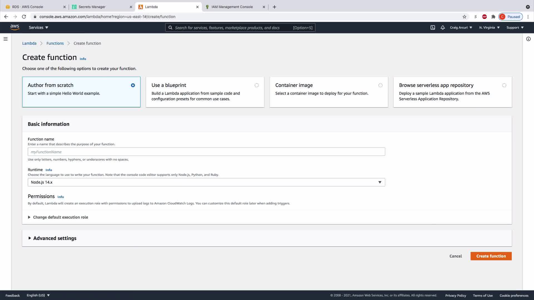
Task: Switch to the Secrets Manager tab
Action: click(x=92, y=7)
